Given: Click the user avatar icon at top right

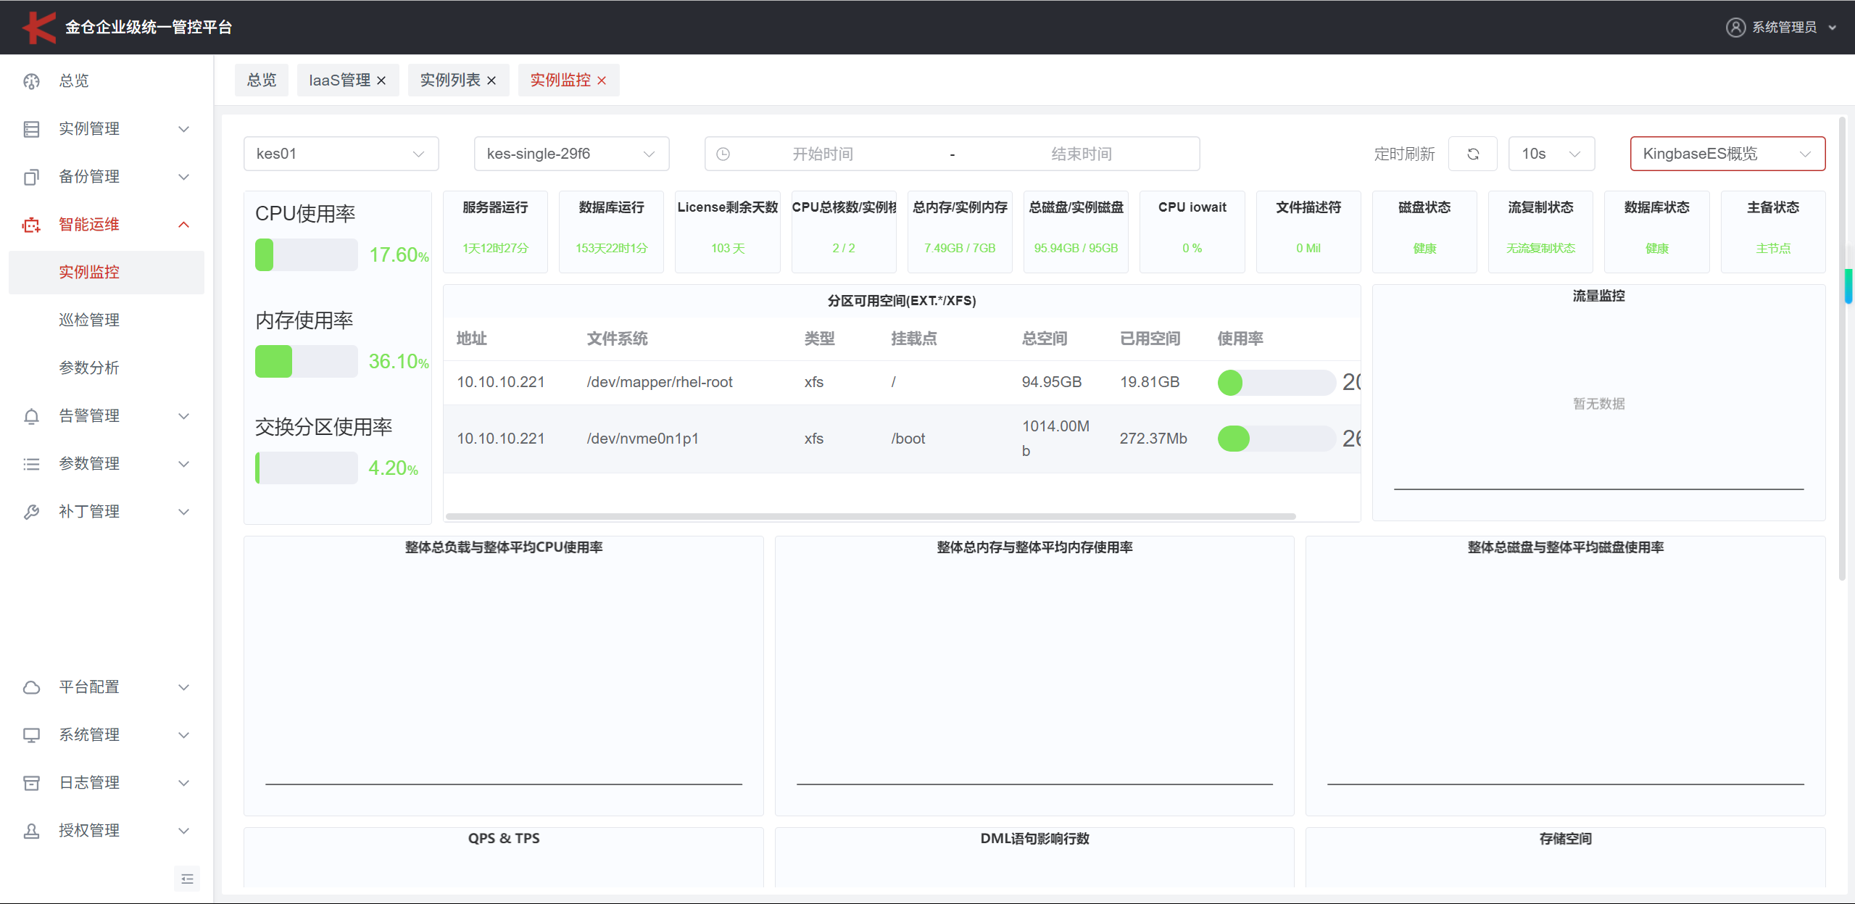Looking at the screenshot, I should (1735, 28).
